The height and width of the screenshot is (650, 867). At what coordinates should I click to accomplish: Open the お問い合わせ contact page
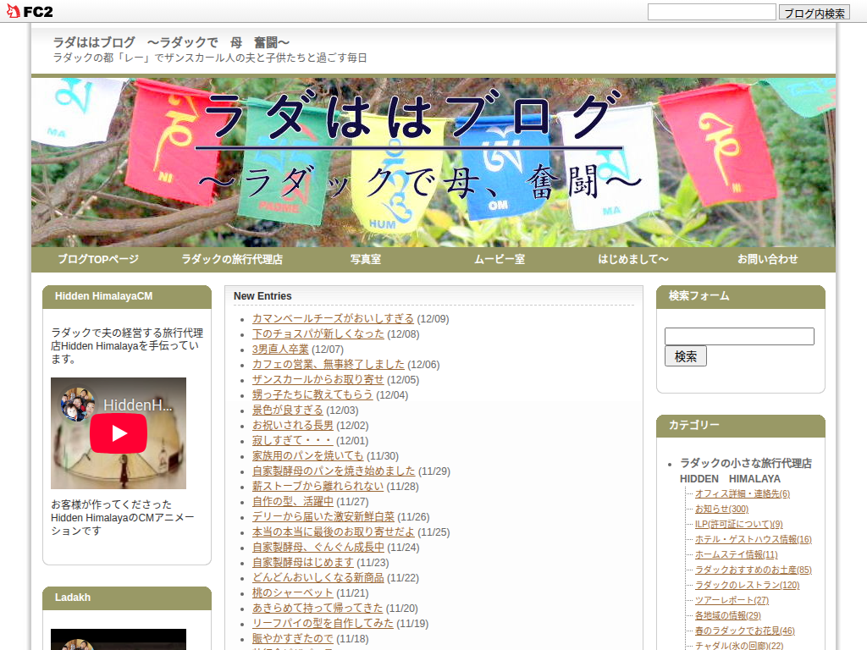click(767, 260)
